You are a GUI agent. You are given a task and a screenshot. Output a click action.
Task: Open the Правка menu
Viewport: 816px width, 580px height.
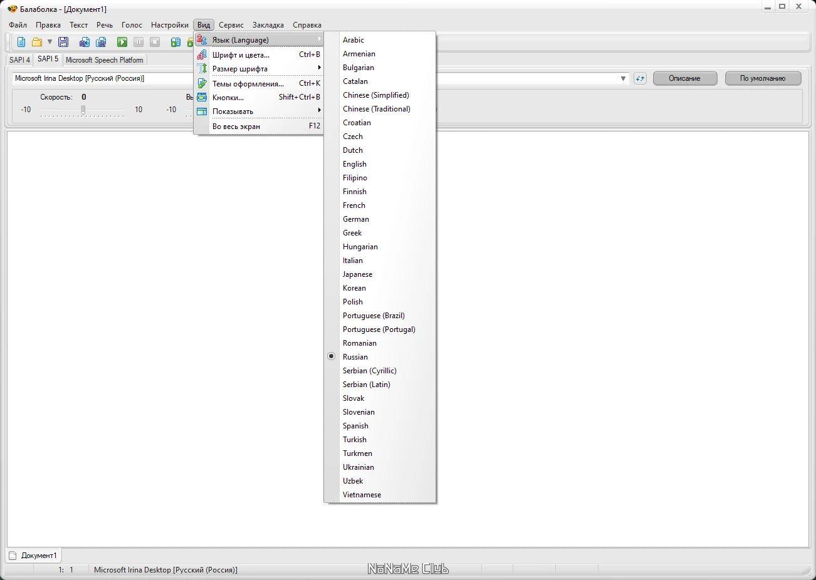click(48, 25)
